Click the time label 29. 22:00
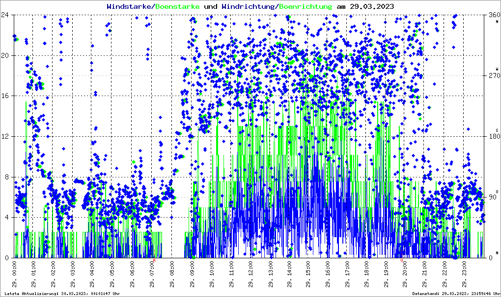Image resolution: width=501 pixels, height=297 pixels. (445, 274)
